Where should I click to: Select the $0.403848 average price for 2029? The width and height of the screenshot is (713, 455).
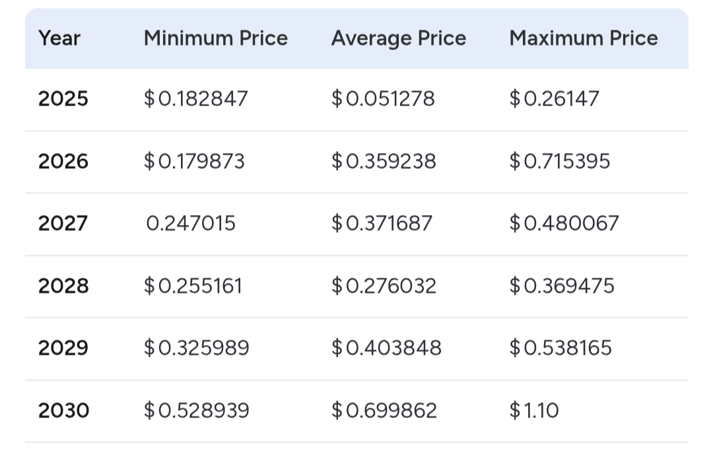[386, 348]
